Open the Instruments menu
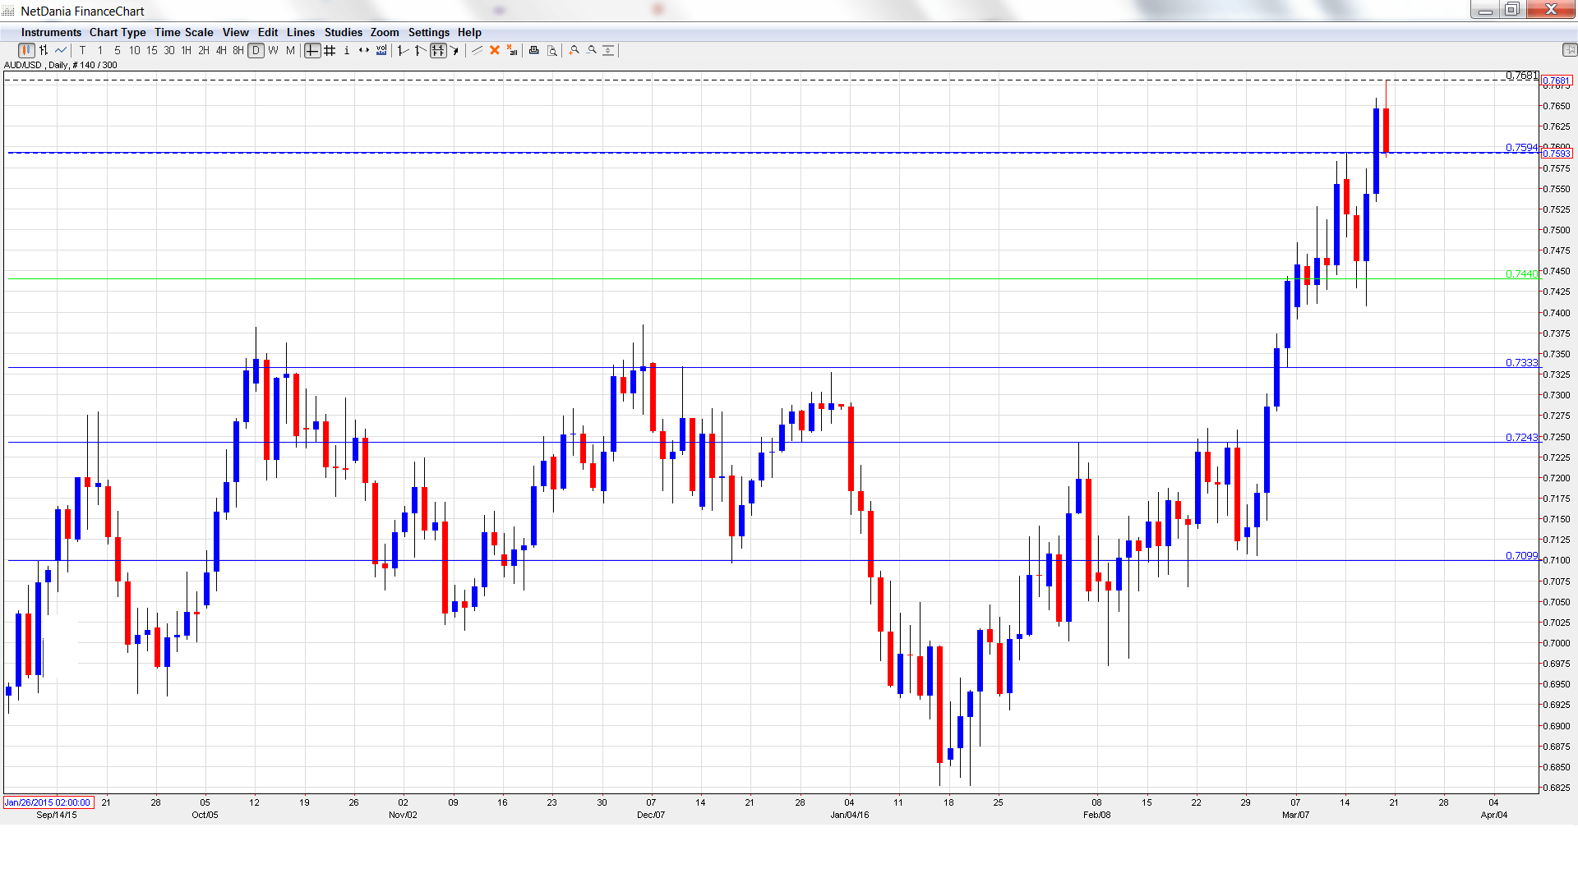This screenshot has width=1578, height=887. tap(51, 33)
